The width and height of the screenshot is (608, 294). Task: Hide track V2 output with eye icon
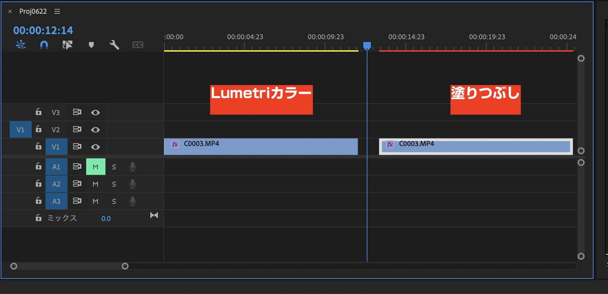95,130
